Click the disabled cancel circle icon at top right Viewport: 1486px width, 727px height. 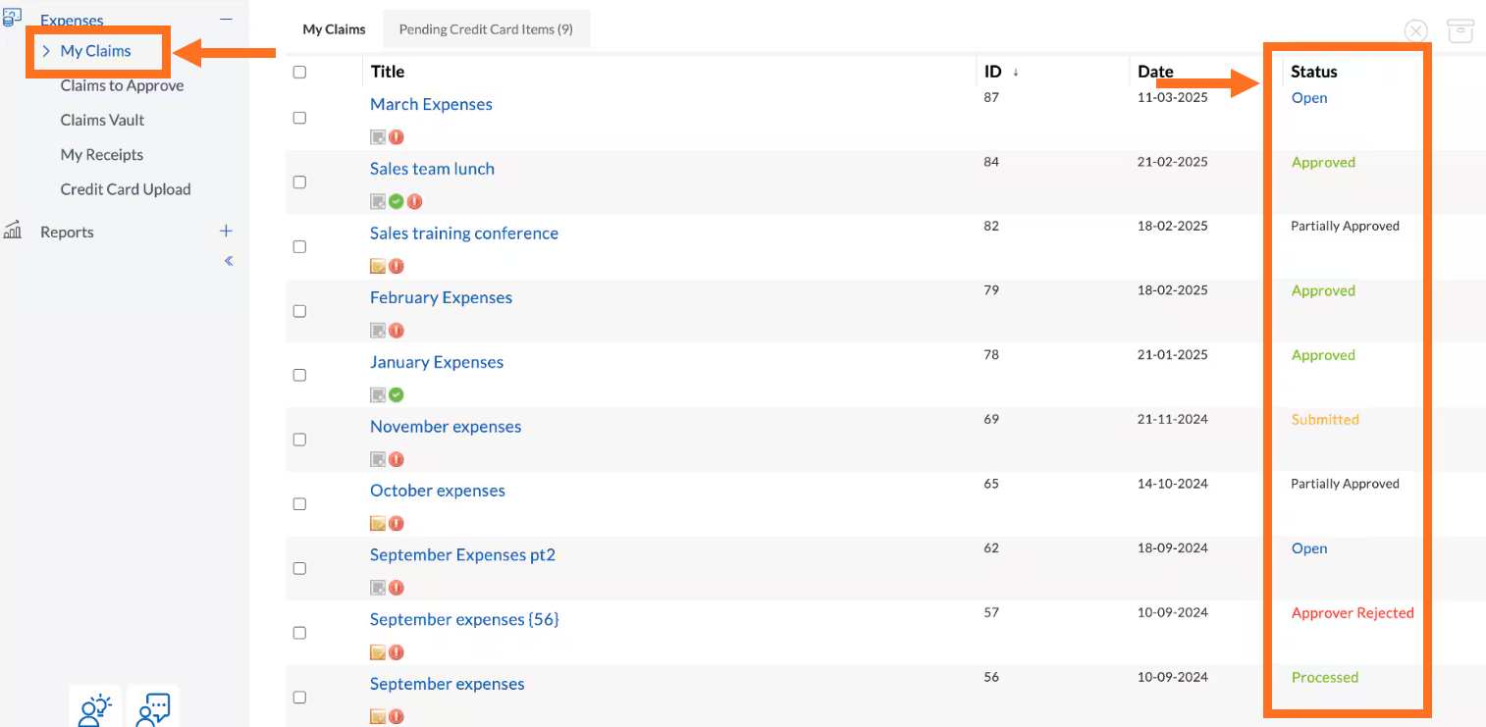tap(1416, 30)
